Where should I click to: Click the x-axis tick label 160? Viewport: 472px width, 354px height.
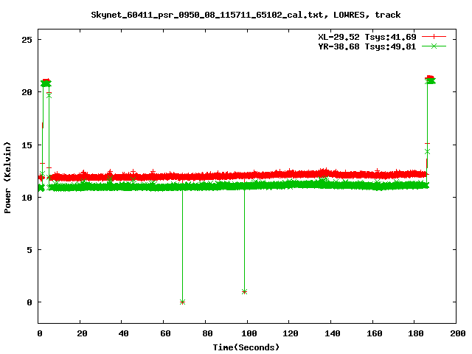(x=375, y=333)
